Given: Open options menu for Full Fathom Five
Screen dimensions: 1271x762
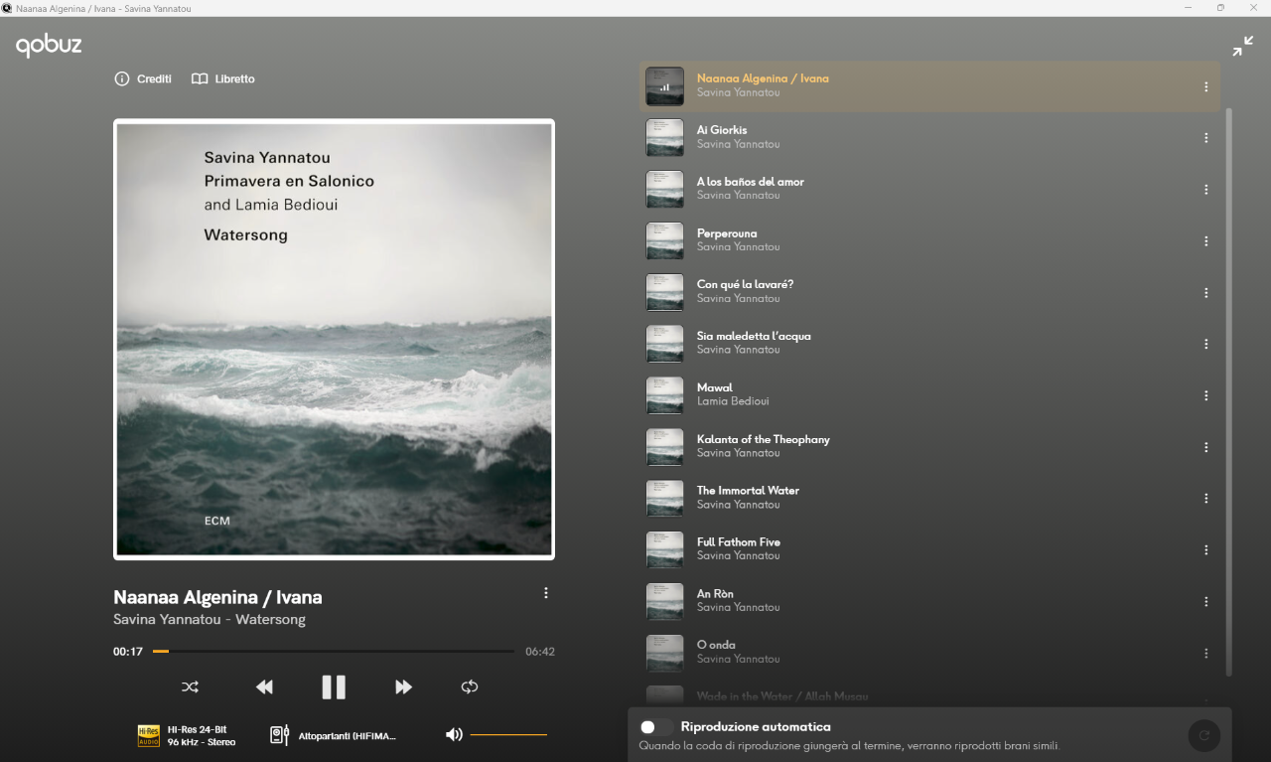Looking at the screenshot, I should point(1205,550).
